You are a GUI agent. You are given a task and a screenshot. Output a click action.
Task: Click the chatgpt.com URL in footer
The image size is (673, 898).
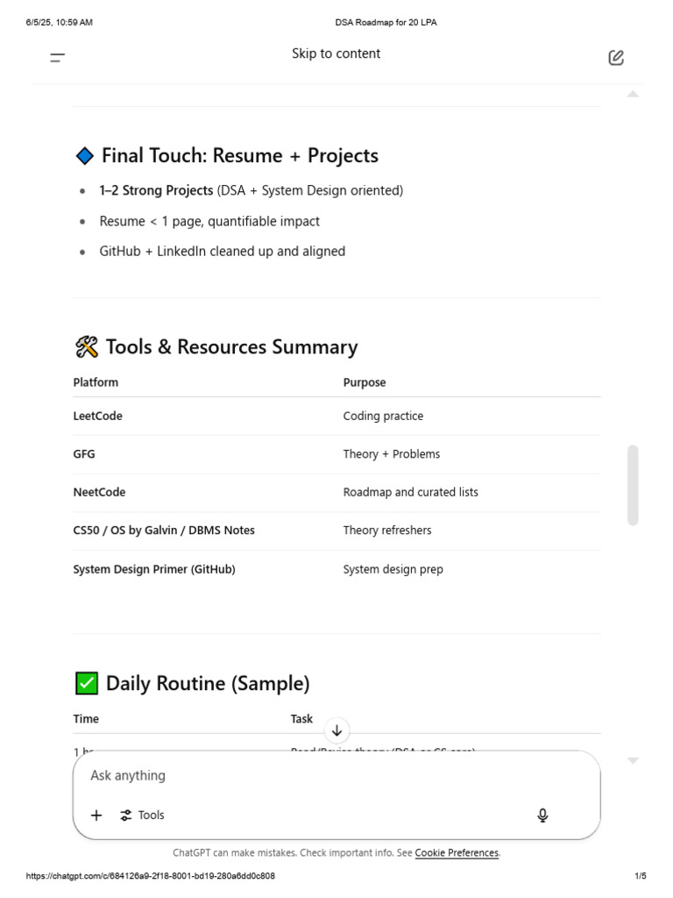151,876
